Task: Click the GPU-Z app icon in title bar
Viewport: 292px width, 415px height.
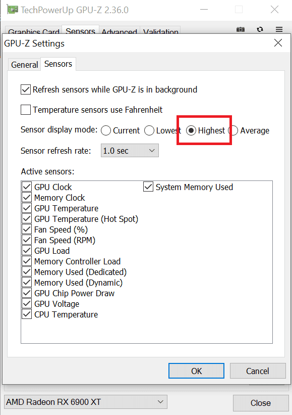Action: (13, 10)
